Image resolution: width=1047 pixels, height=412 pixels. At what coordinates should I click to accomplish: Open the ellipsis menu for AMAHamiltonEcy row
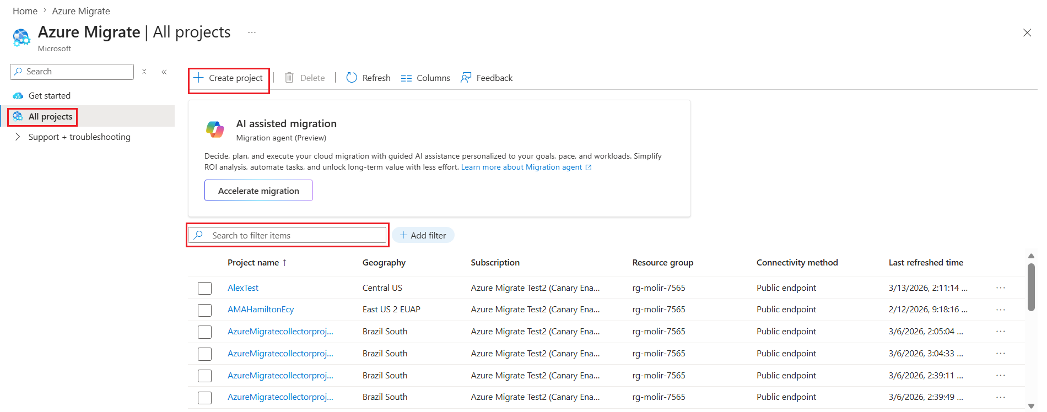[x=1001, y=310]
